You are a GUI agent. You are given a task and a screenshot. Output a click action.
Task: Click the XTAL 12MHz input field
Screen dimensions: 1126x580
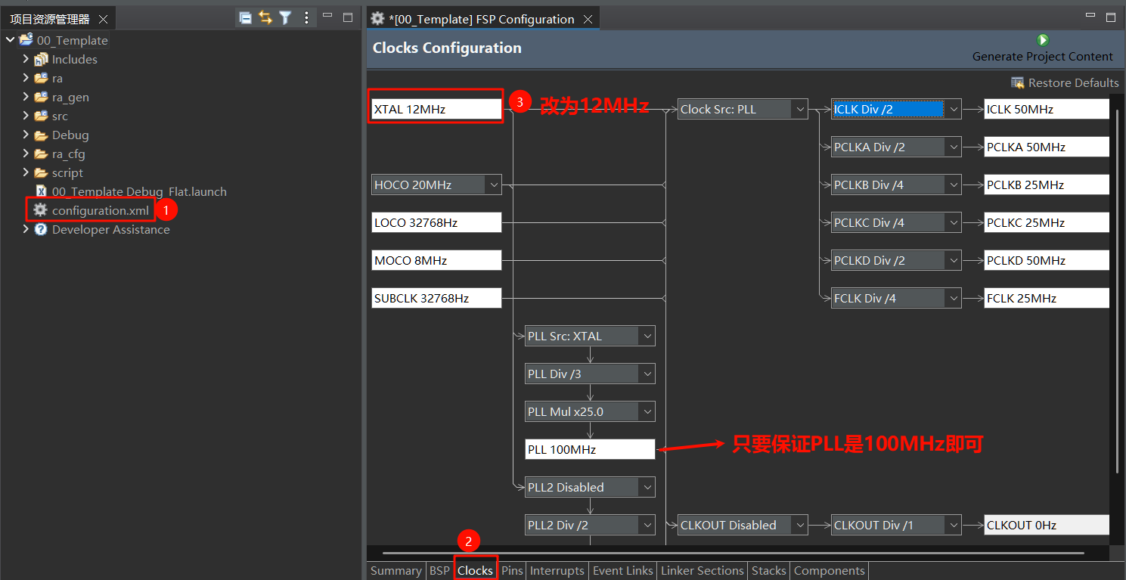(x=436, y=109)
